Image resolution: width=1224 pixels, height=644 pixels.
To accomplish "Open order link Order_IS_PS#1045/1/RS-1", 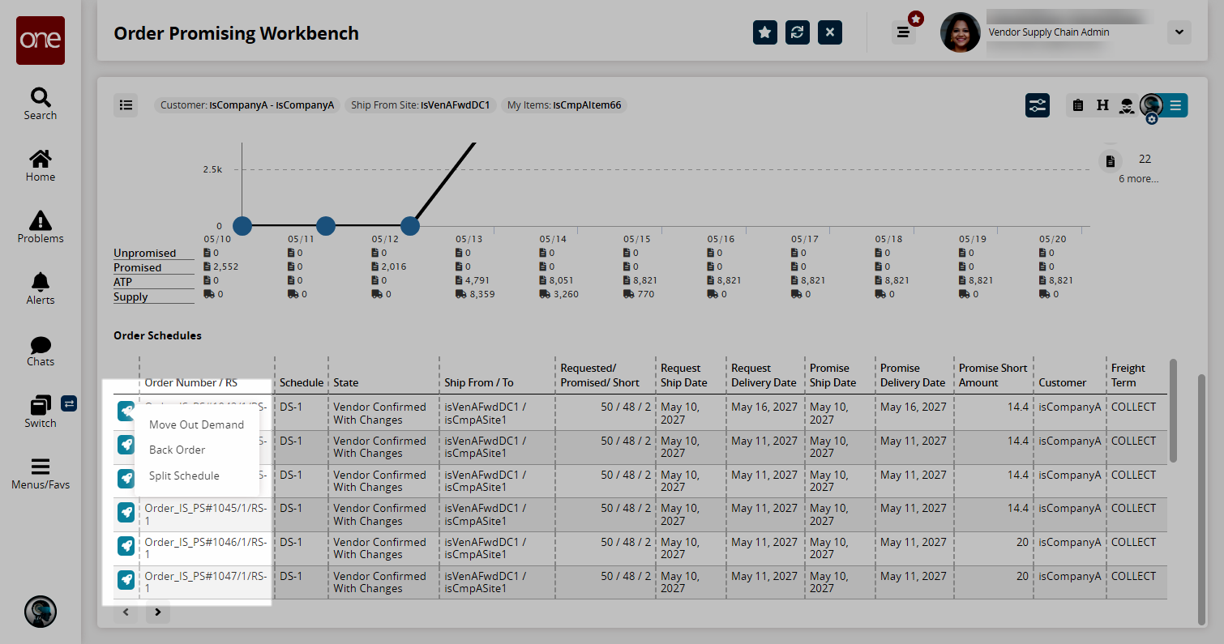I will click(206, 514).
